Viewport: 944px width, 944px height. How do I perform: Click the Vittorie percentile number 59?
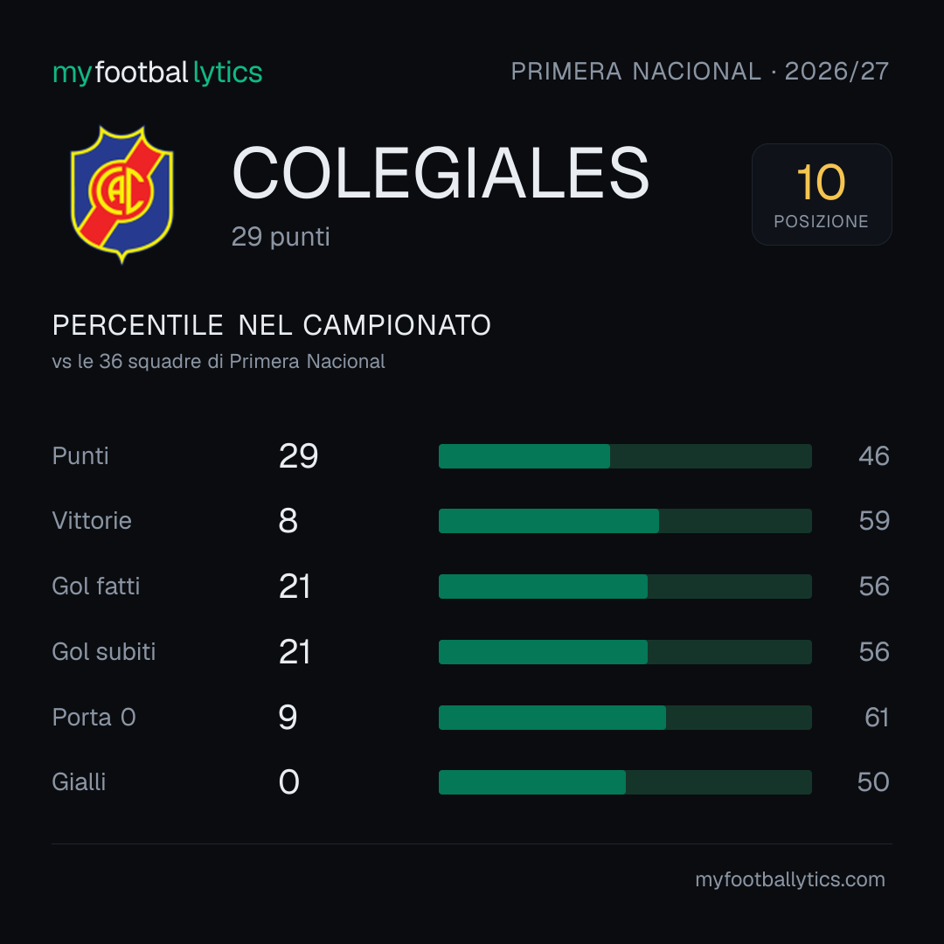(874, 521)
